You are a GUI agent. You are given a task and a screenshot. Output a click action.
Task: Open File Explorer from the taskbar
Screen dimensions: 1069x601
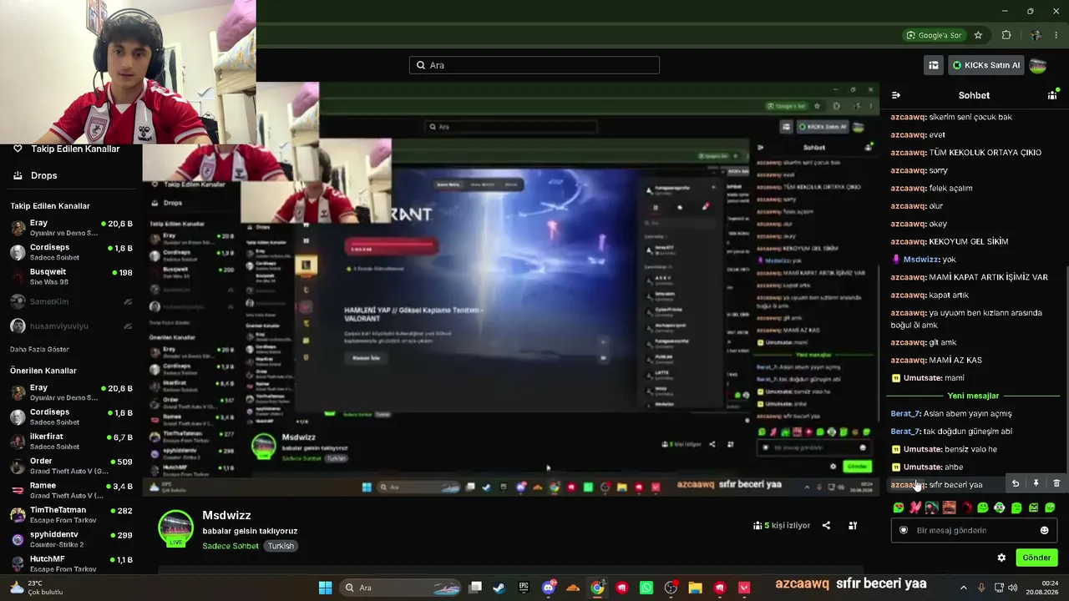click(695, 588)
